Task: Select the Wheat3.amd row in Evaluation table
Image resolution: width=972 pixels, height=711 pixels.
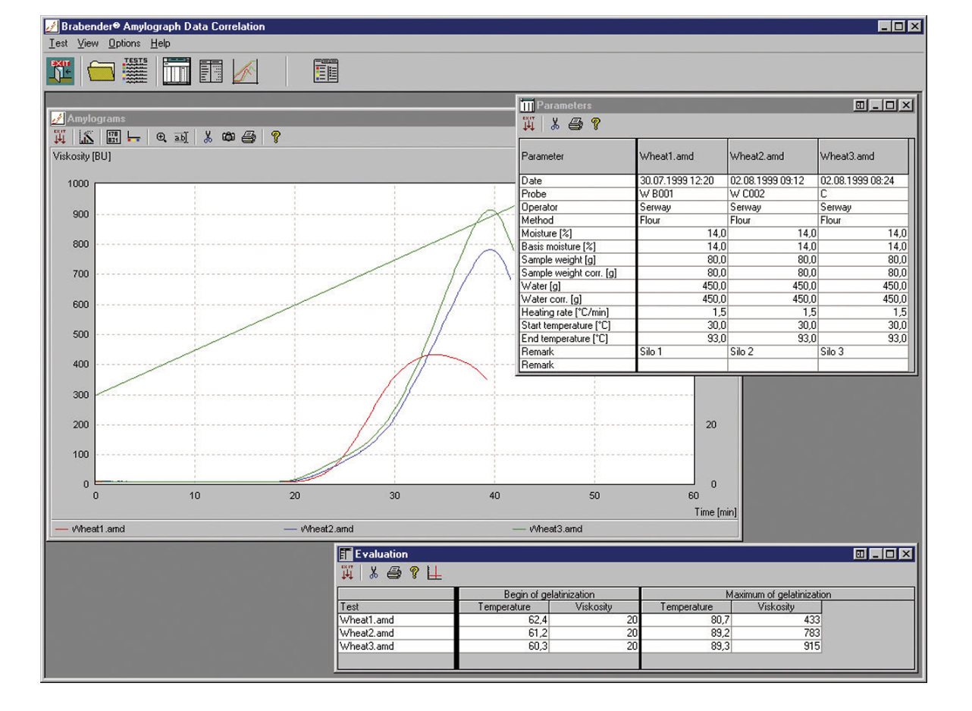Action: point(579,646)
